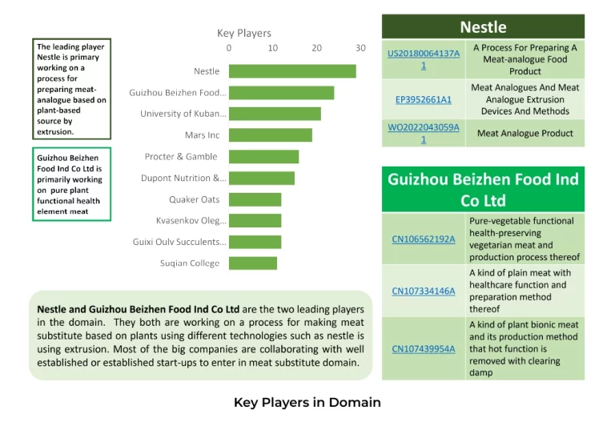Click the Key Players in Domain caption
The width and height of the screenshot is (615, 422).
(x=307, y=403)
